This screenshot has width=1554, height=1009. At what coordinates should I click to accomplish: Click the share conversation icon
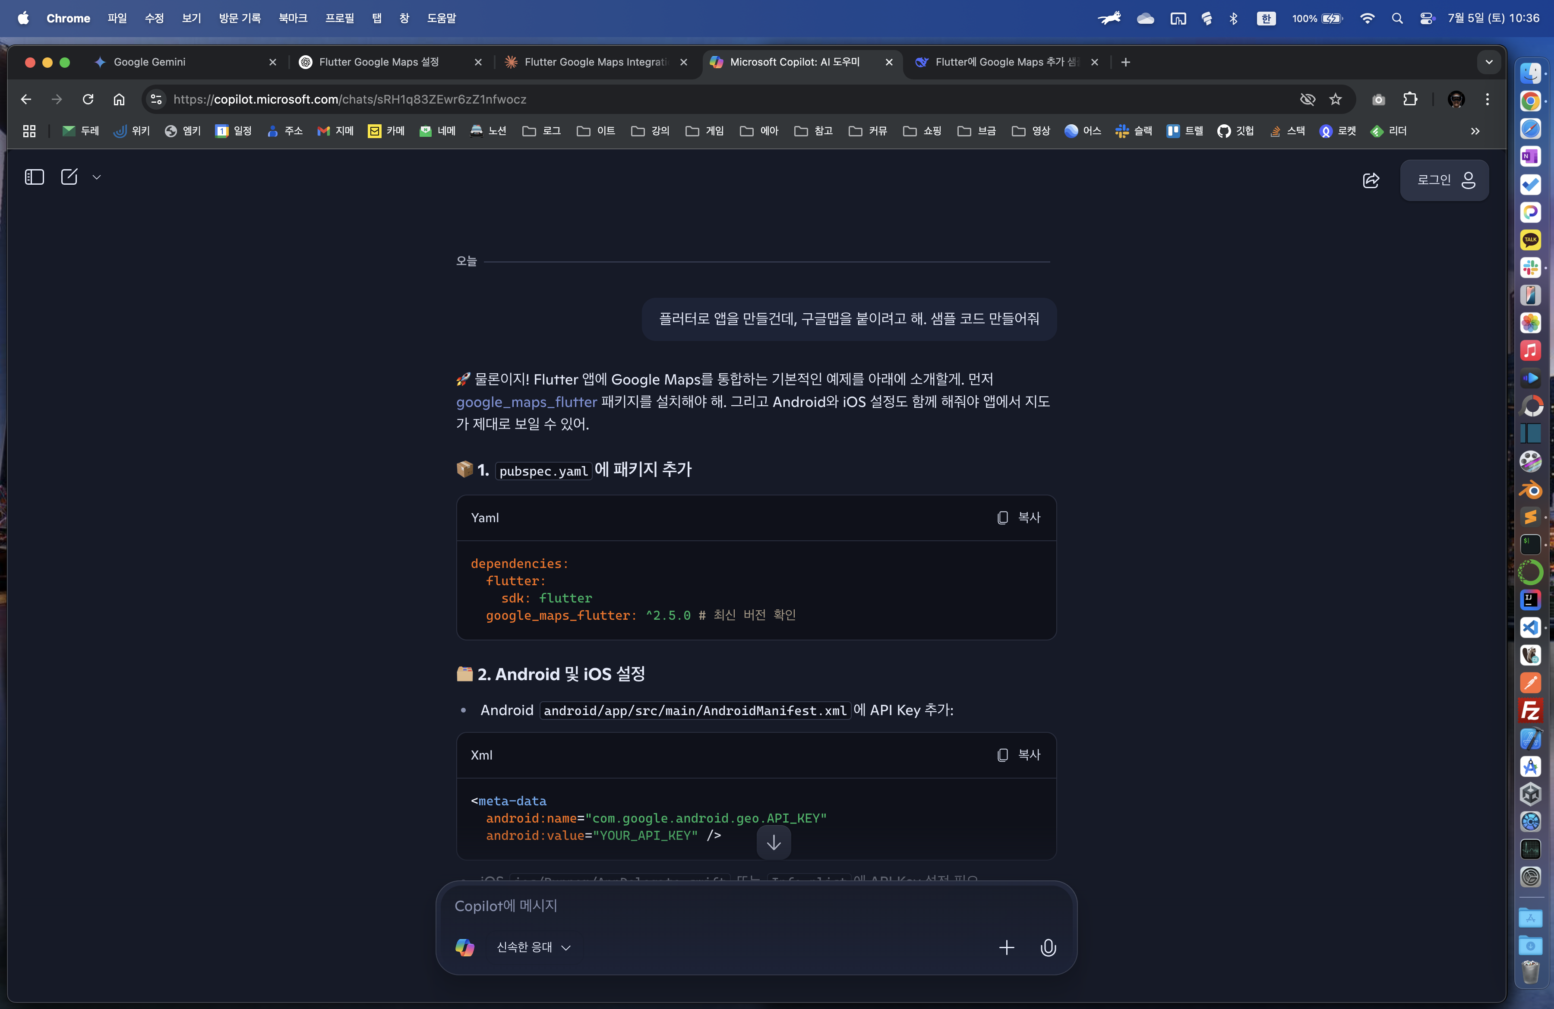click(x=1371, y=180)
